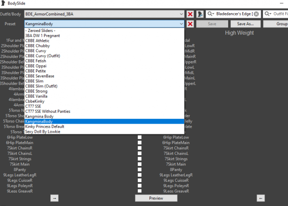
Task: Clear the Bladedancer's Edge filter text
Action: 256,14
